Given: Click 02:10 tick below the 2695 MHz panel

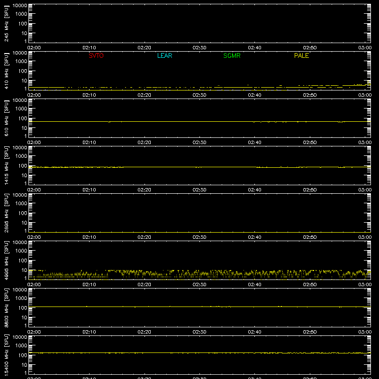Looking at the screenshot, I should tap(89, 237).
